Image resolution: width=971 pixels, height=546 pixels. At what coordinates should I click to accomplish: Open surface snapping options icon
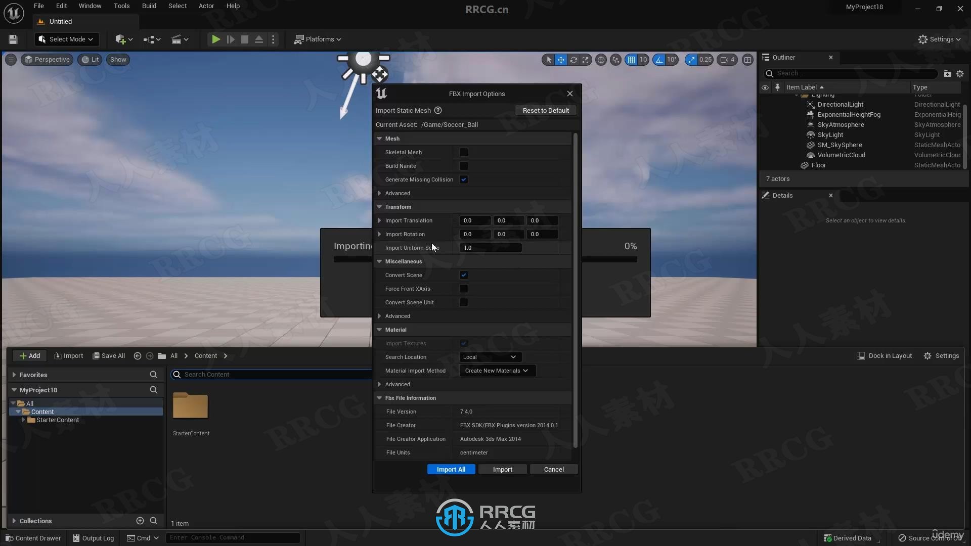point(615,60)
